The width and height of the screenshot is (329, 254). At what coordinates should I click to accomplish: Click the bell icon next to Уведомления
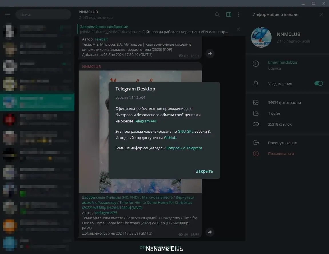[x=256, y=83]
